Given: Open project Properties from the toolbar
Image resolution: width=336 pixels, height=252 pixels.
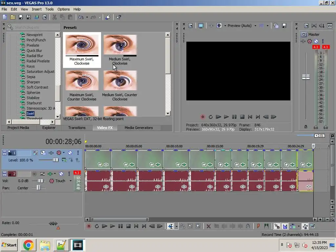Looking at the screenshot, I should [44, 17].
